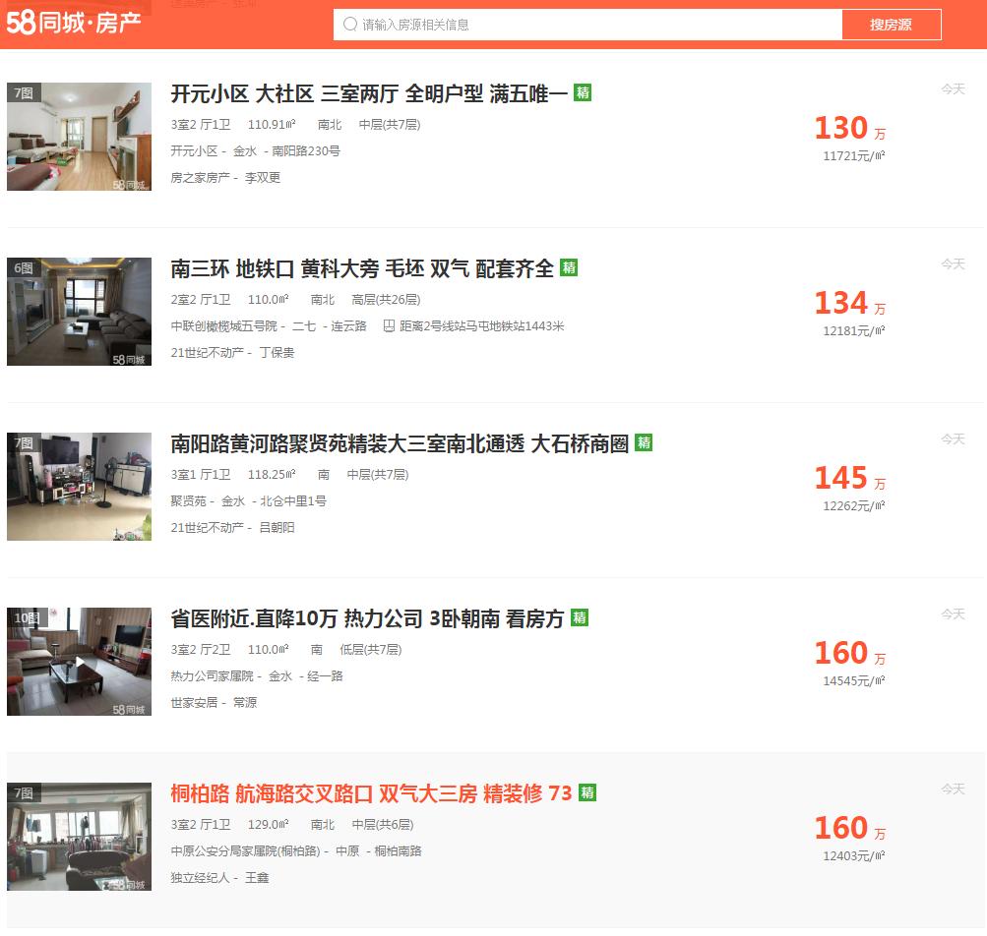Open listing 省医附近.直降10万 热力公司
The width and height of the screenshot is (987, 936).
point(367,618)
